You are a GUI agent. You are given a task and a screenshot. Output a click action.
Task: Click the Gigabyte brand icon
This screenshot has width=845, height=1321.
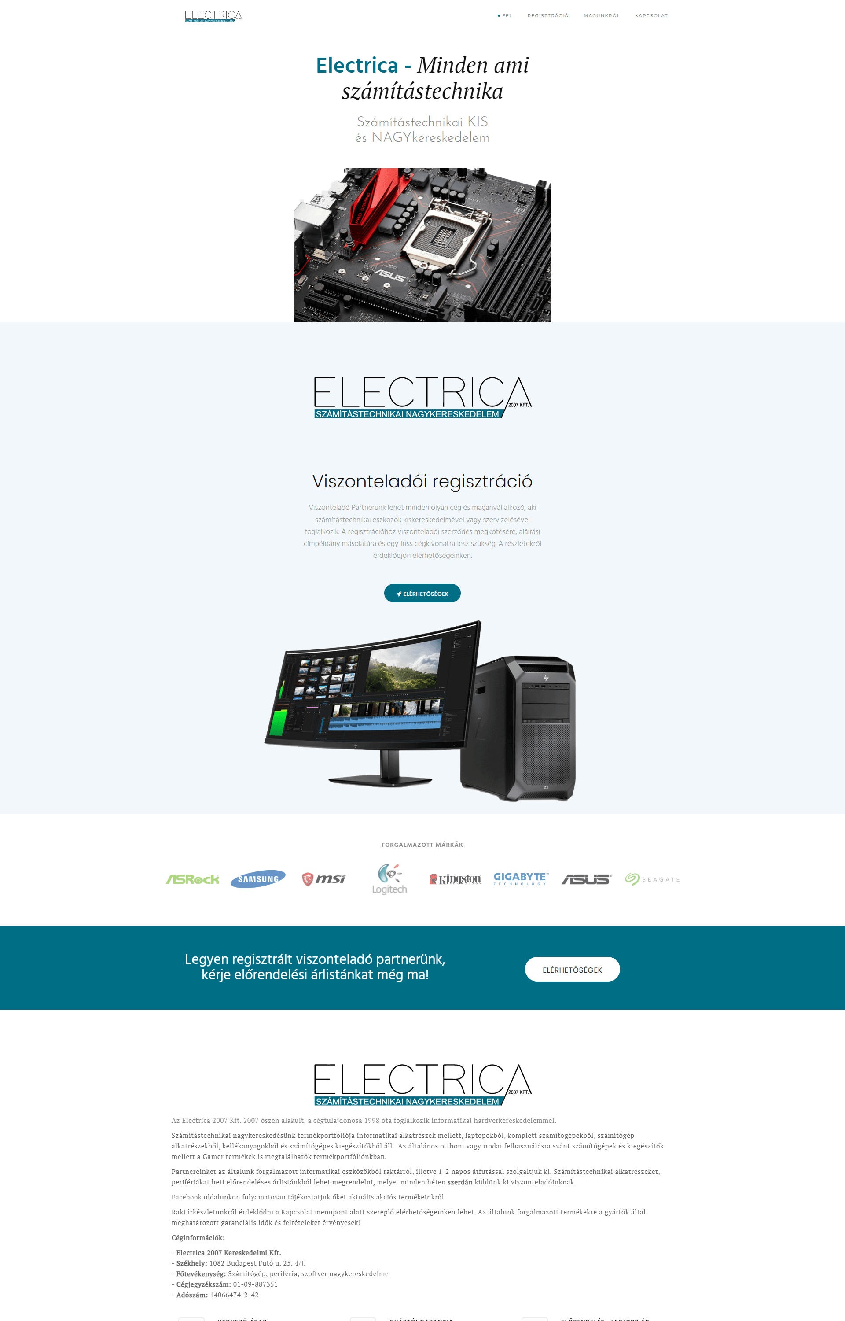[520, 877]
